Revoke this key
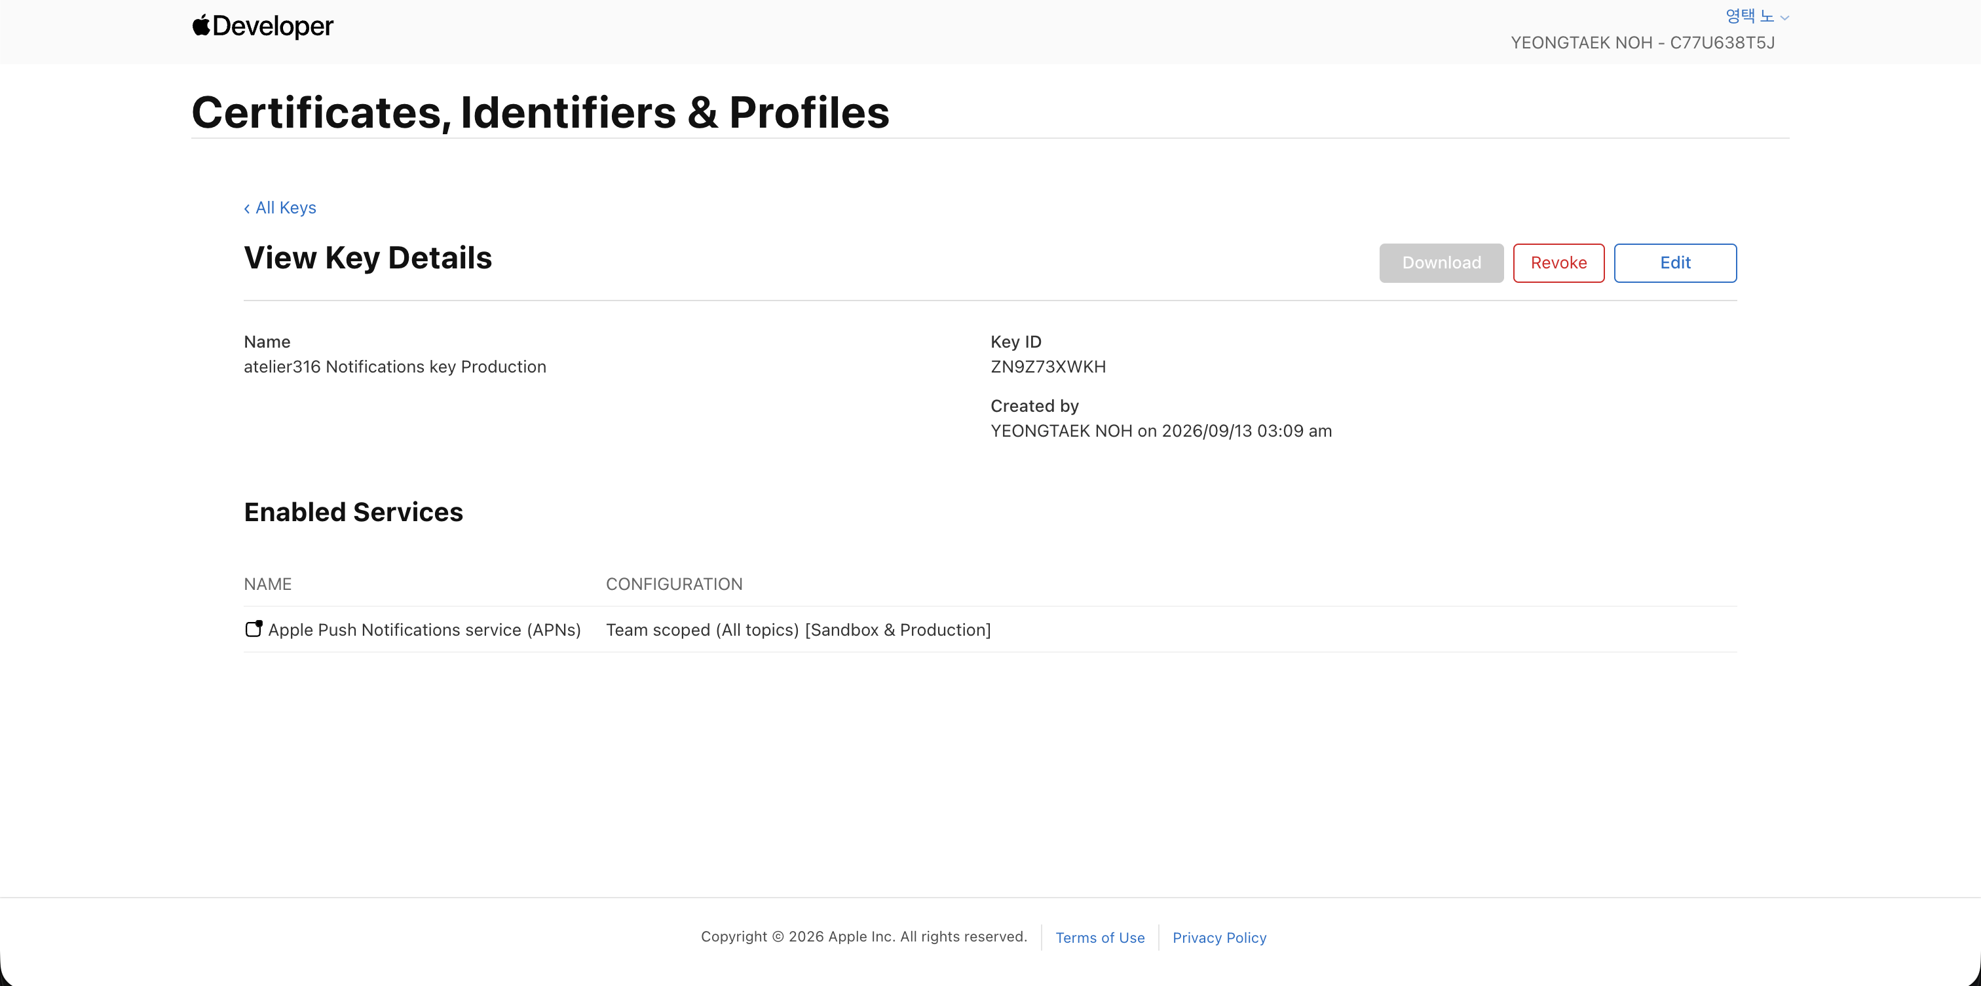 [1558, 263]
